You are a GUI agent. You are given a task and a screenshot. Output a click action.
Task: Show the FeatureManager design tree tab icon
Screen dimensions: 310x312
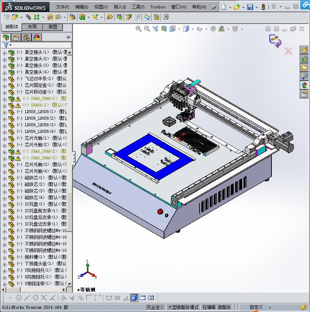[6, 37]
